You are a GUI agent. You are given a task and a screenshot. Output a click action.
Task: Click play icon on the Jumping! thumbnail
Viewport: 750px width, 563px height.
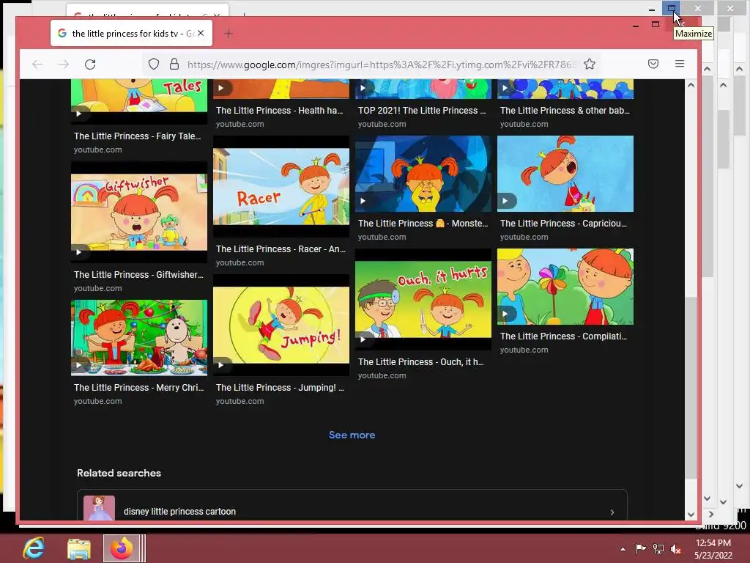[221, 365]
